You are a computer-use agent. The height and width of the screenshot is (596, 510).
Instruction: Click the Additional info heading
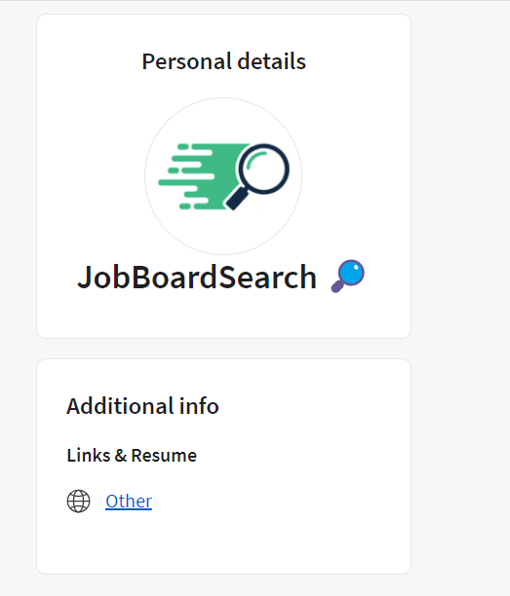[x=142, y=405]
